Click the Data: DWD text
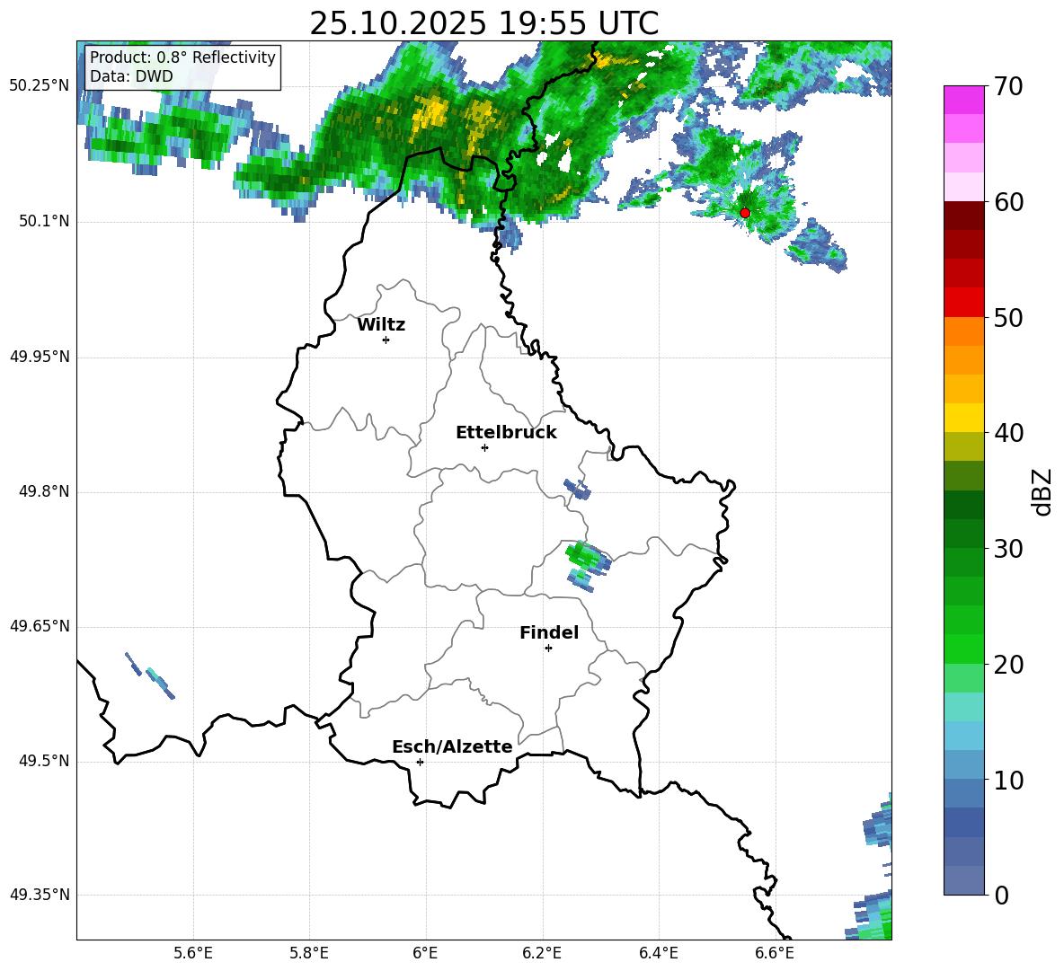The height and width of the screenshot is (971, 1064). pos(131,76)
